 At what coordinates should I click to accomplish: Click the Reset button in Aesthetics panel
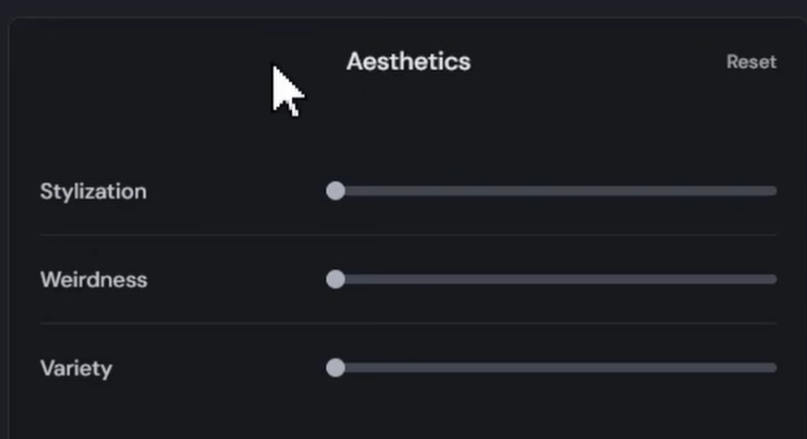750,62
